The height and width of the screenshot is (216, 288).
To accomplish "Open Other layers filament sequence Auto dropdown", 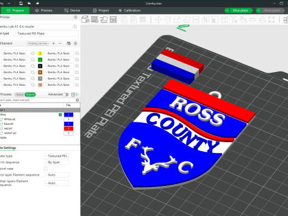I will pos(56,183).
